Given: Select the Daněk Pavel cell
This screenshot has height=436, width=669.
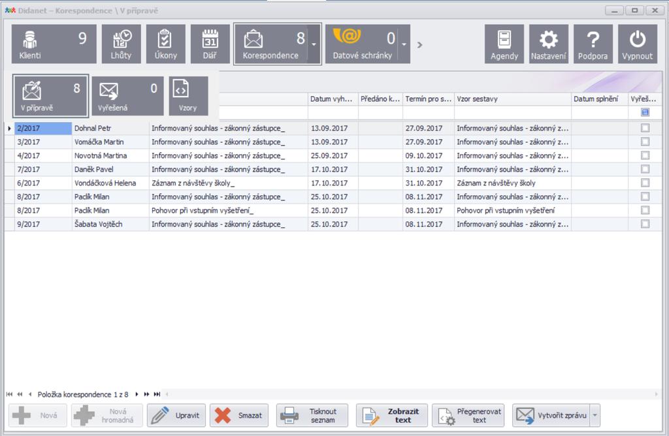Looking at the screenshot, I should [110, 169].
